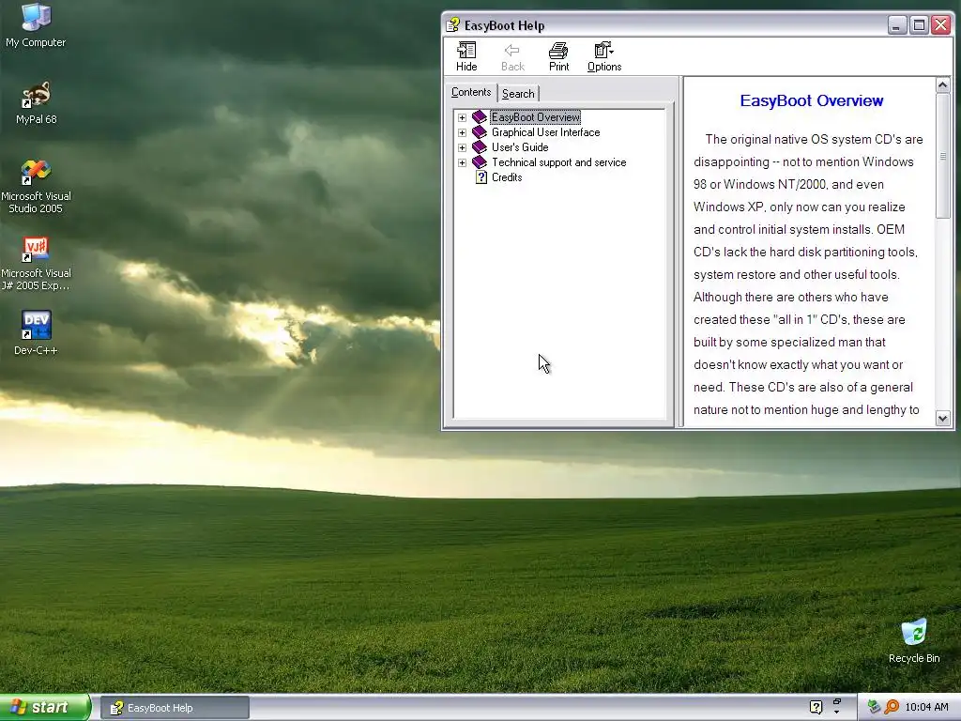Select the Recycle Bin desktop icon
This screenshot has height=721, width=961.
click(914, 640)
